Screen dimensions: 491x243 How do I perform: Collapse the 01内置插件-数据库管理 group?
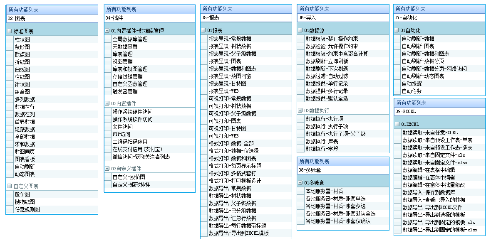107,31
